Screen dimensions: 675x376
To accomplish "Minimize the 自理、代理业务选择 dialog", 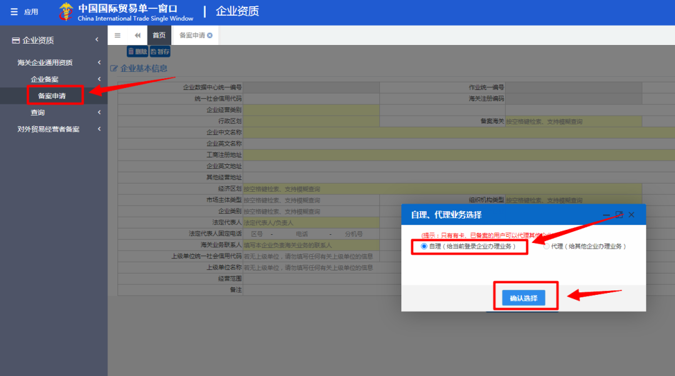I will 606,215.
